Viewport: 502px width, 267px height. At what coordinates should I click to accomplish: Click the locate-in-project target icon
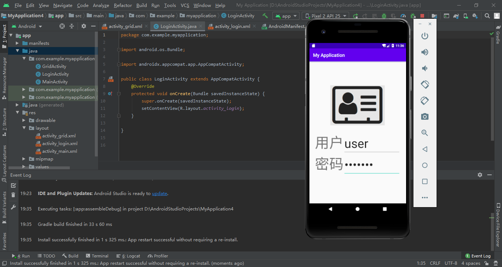[x=62, y=26]
